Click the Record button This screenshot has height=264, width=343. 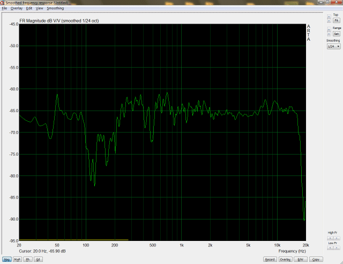270,259
